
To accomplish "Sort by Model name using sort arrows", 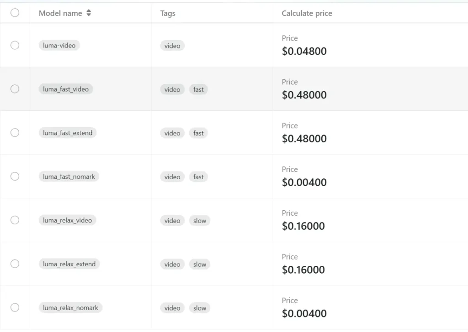I will [89, 13].
